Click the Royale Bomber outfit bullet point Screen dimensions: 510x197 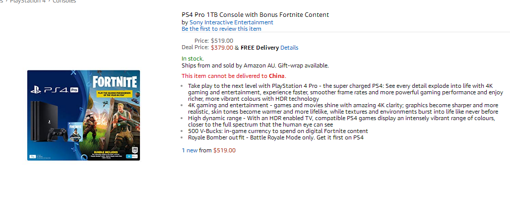coord(276,137)
